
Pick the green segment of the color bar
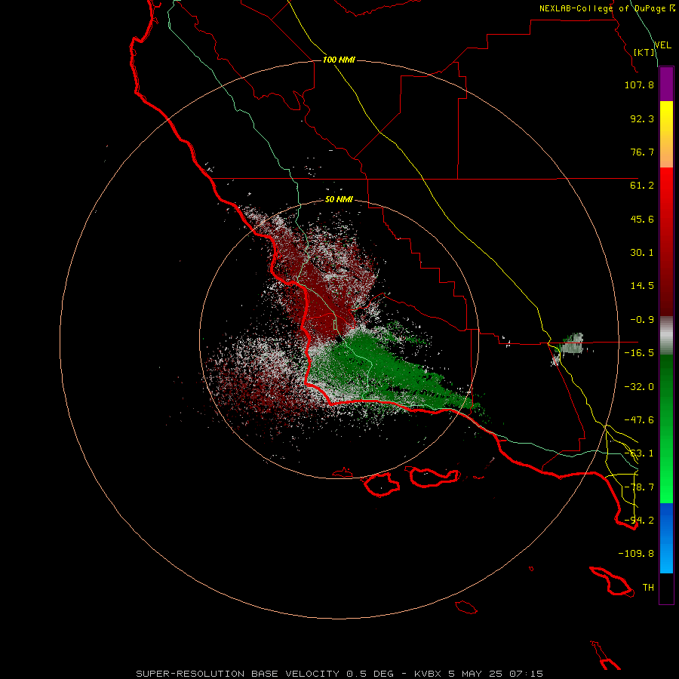pos(666,429)
